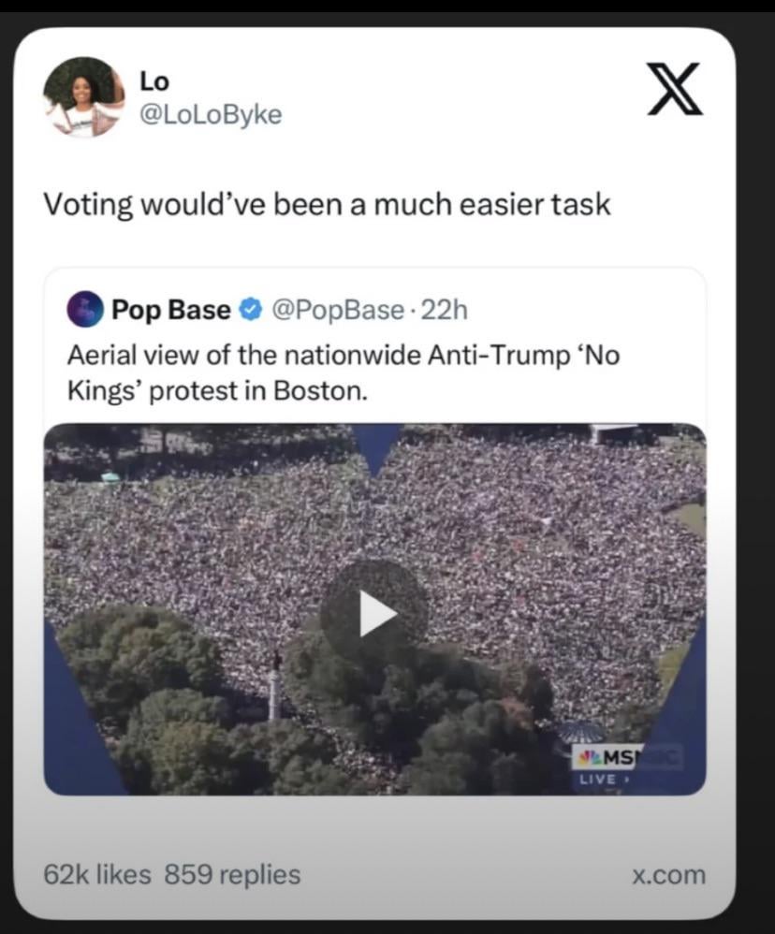The height and width of the screenshot is (934, 775).
Task: Click the display name "Lo"
Action: pos(154,80)
